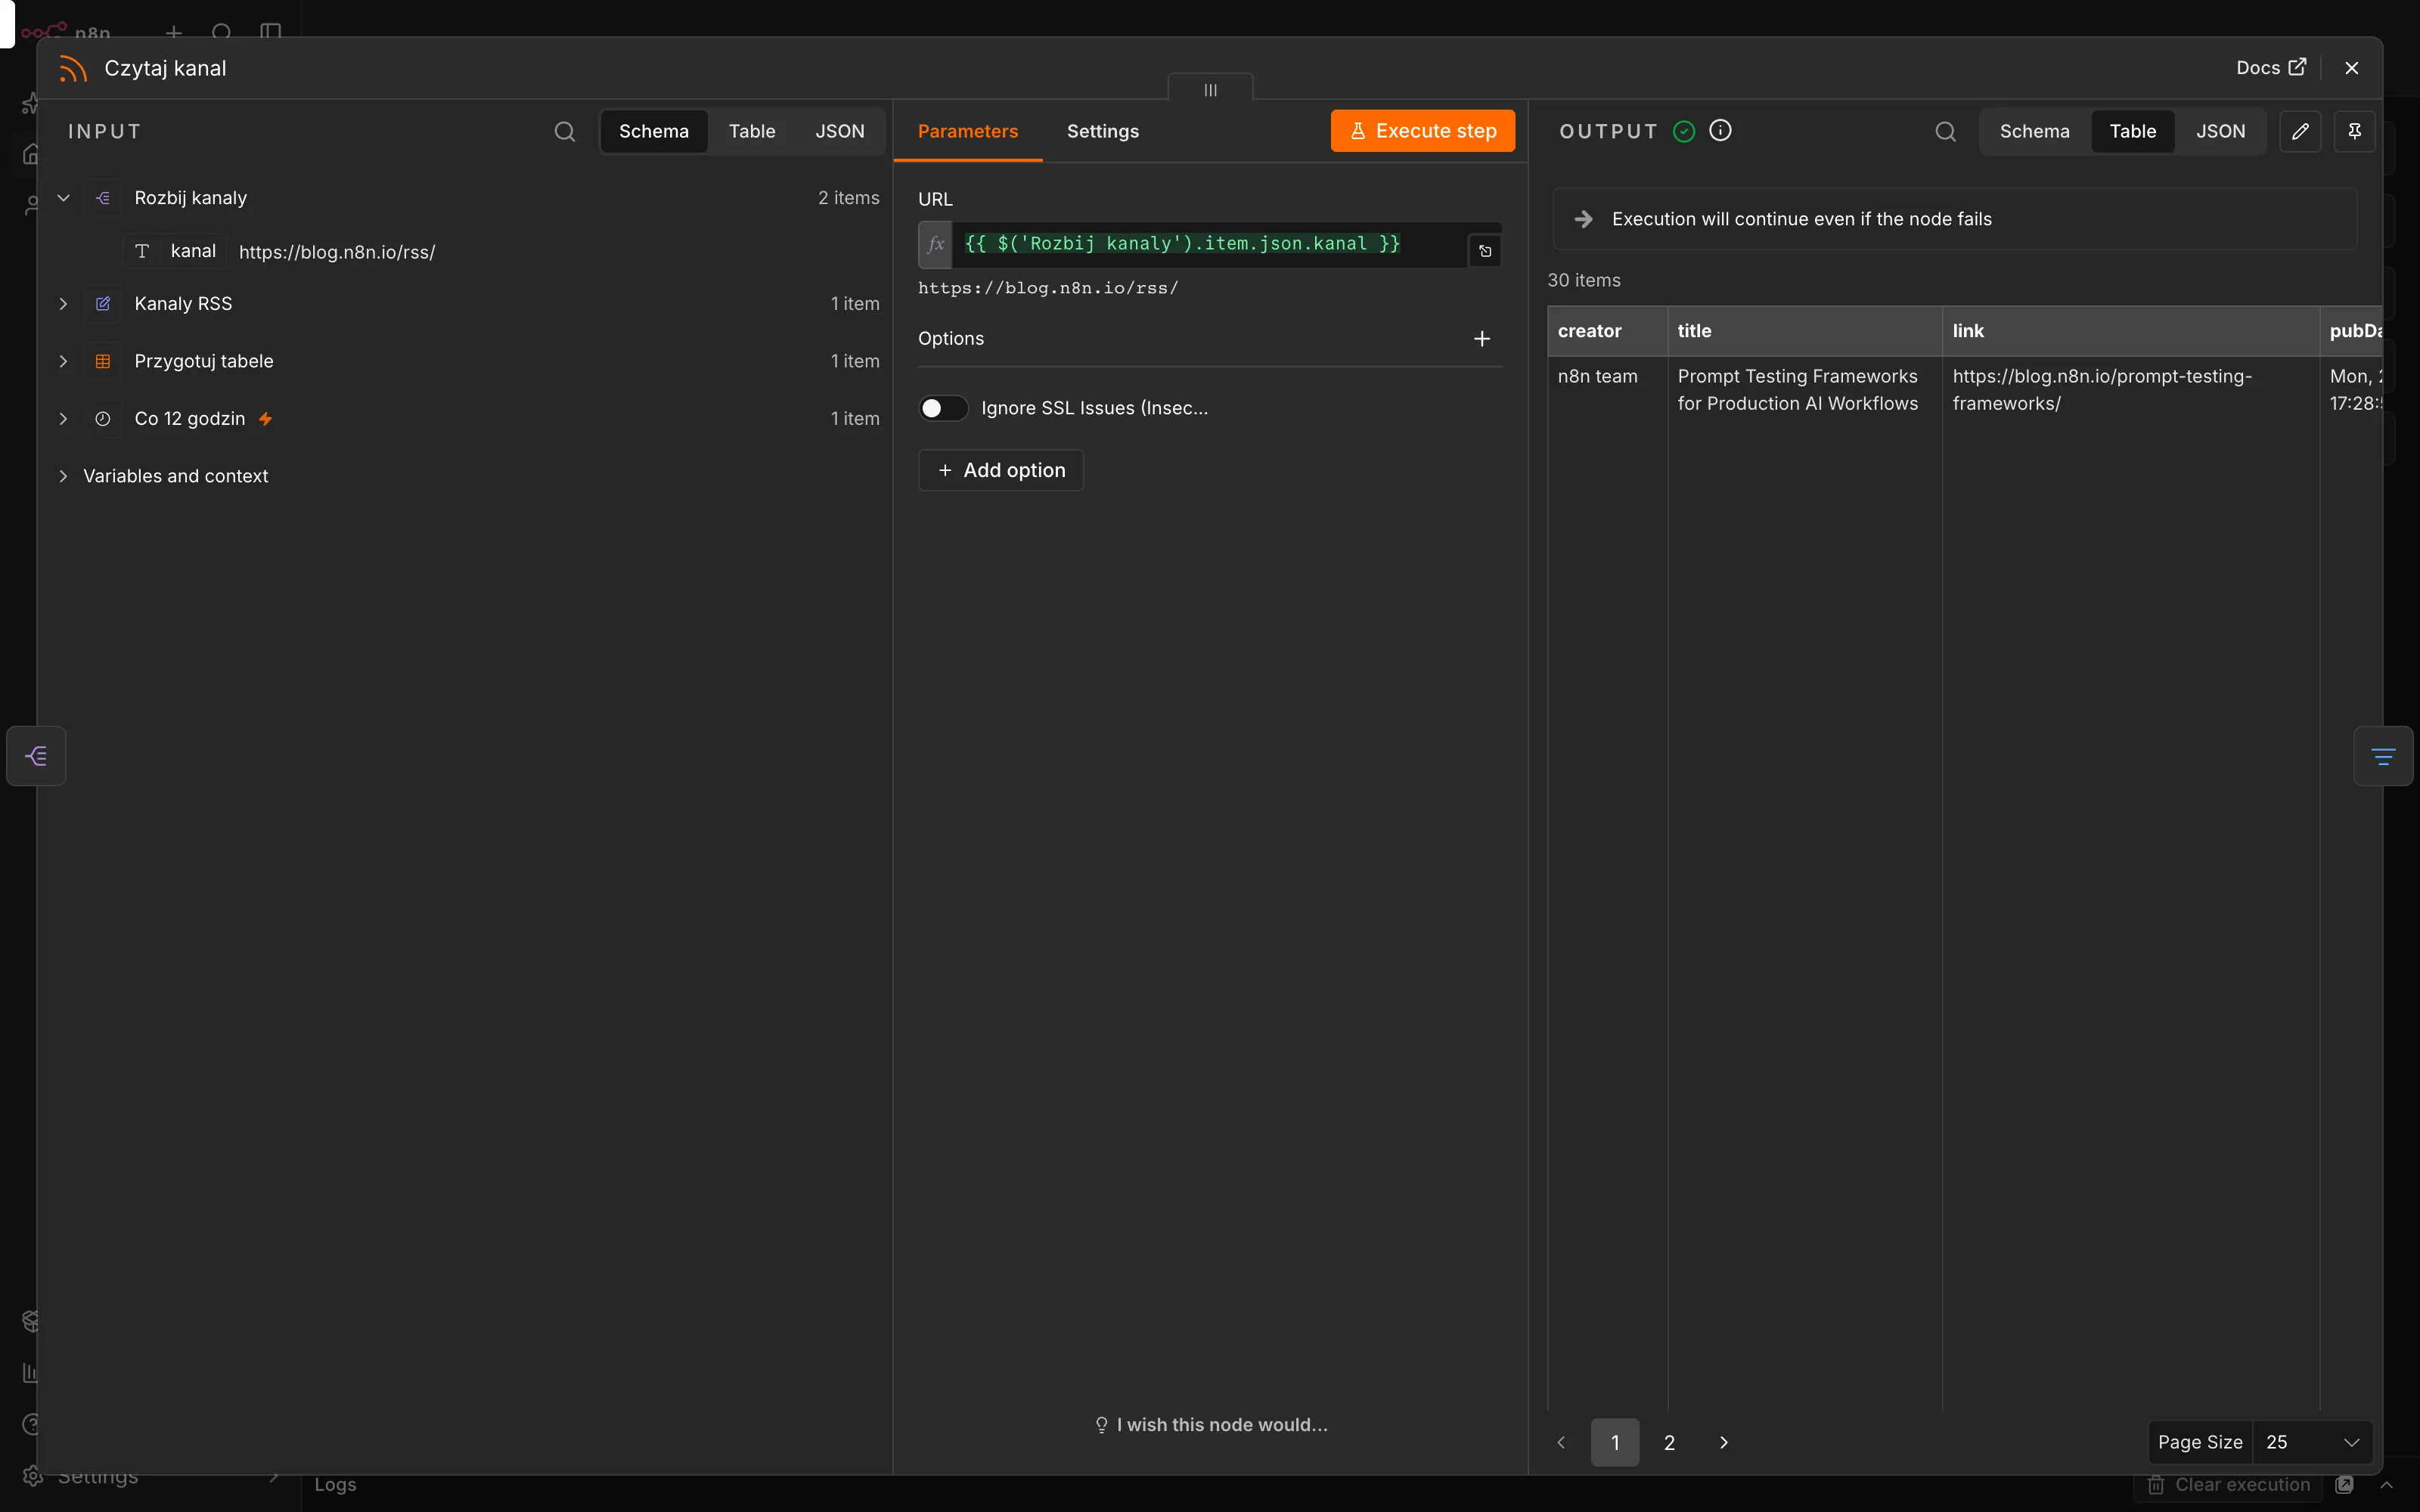Viewport: 2420px width, 1512px height.
Task: Click the Kanaly RSS edit node icon
Action: click(x=103, y=304)
